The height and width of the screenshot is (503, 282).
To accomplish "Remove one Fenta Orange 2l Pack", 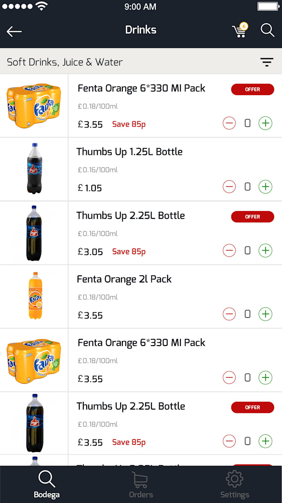I will pos(229,314).
